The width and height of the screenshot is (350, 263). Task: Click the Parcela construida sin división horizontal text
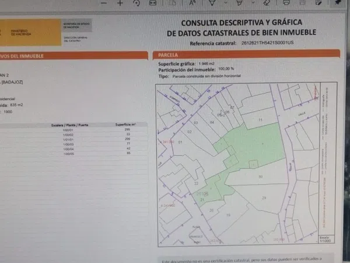coord(206,76)
